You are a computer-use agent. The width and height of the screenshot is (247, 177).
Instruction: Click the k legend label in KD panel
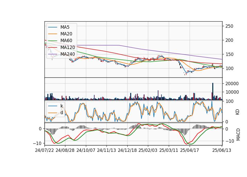61,106
